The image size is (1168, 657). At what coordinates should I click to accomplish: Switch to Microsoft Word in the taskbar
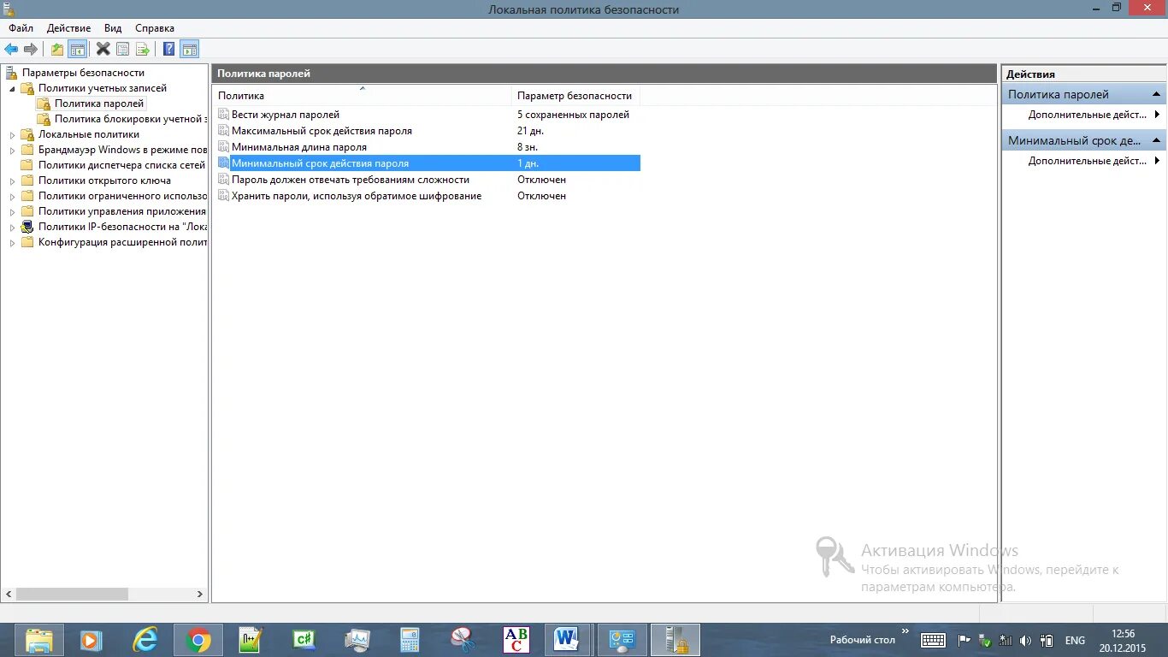click(566, 639)
